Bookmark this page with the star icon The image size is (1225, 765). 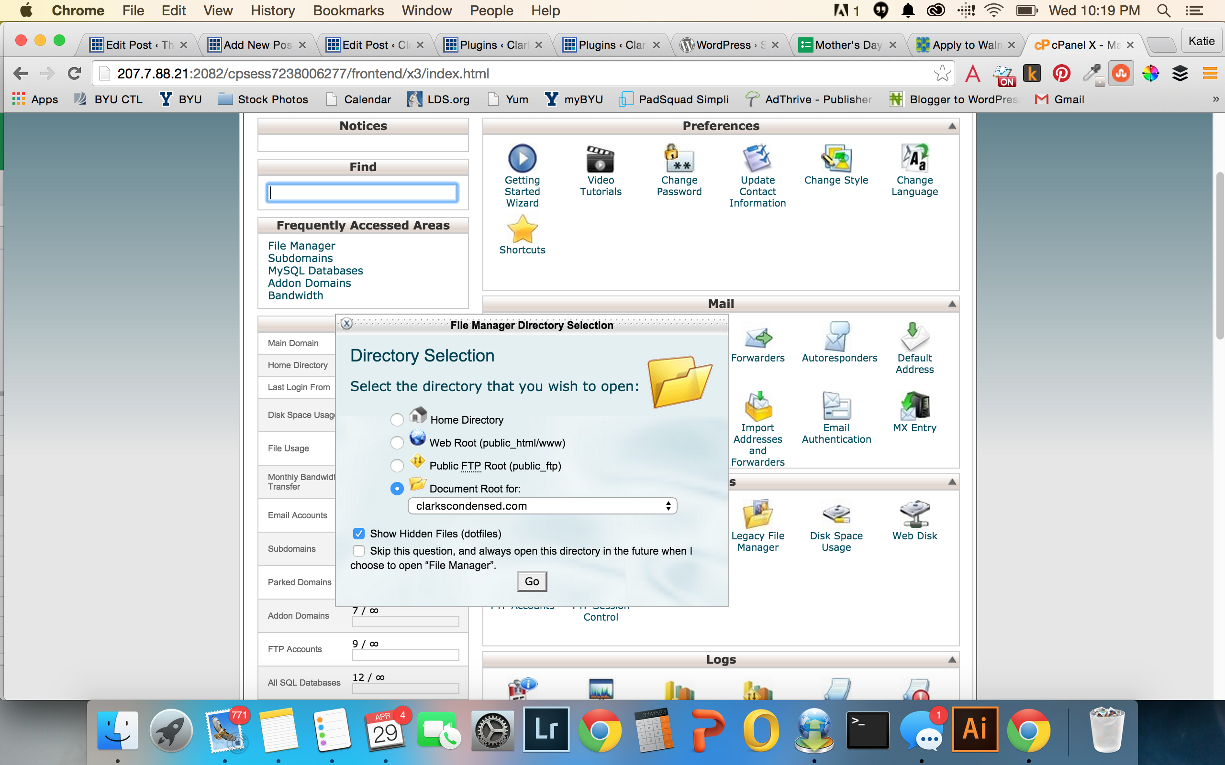(942, 73)
